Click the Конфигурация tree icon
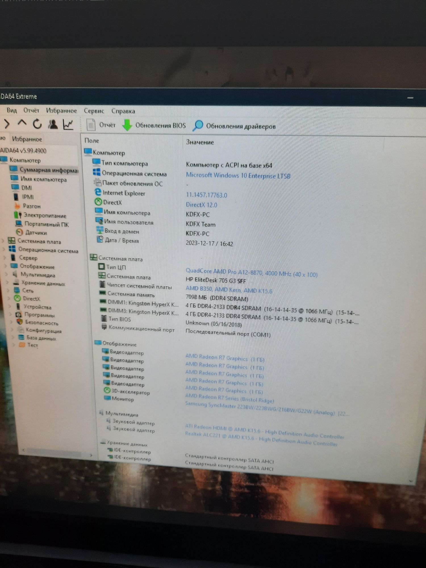 (x=20, y=330)
